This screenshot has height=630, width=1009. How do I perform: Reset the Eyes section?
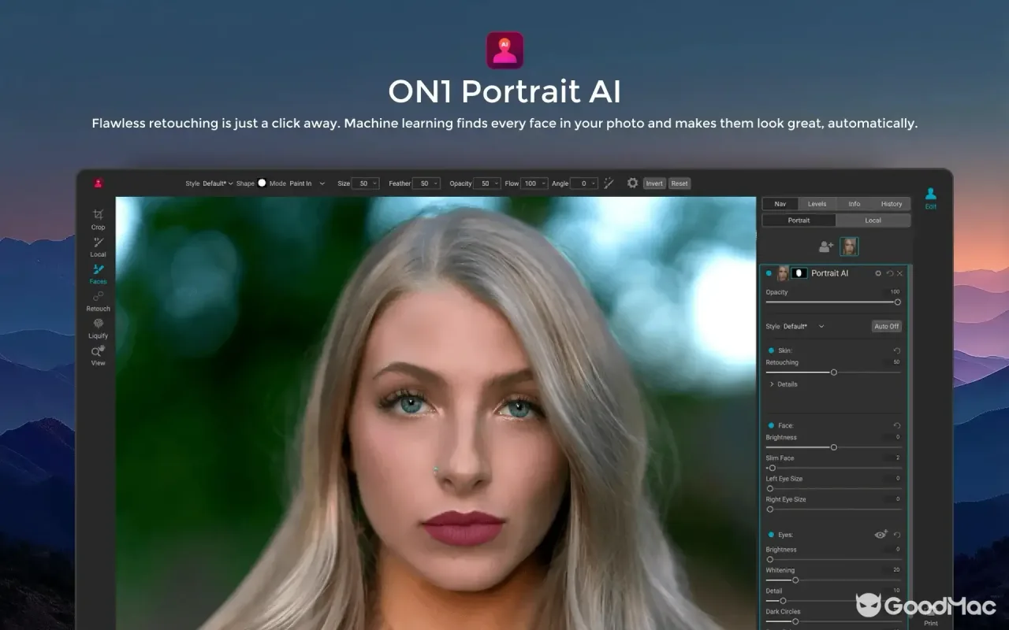[x=897, y=535]
